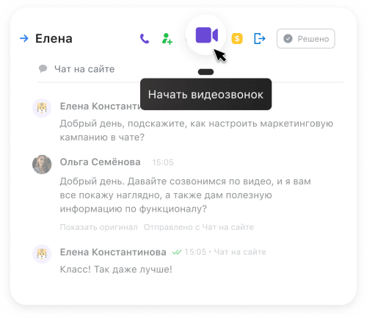Click the green double-check read receipt
This screenshot has width=367, height=318.
177,252
